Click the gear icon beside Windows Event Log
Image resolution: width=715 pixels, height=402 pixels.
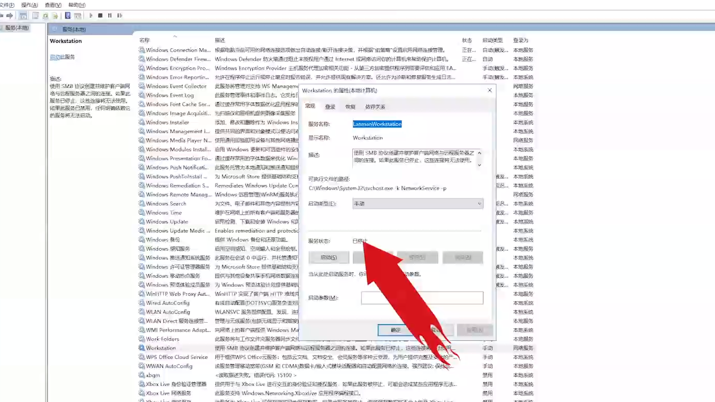click(x=141, y=95)
